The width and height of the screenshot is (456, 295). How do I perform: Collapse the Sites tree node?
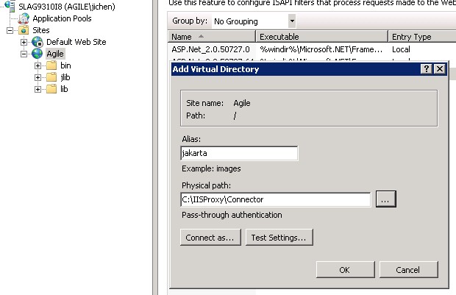pyautogui.click(x=10, y=30)
